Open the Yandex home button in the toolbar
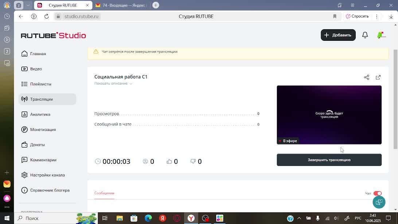Screen dimensions: 398x224 coord(34,16)
